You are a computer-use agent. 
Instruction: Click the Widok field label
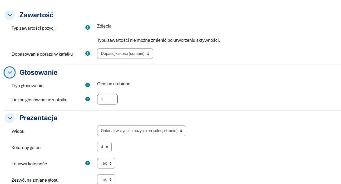[18, 131]
